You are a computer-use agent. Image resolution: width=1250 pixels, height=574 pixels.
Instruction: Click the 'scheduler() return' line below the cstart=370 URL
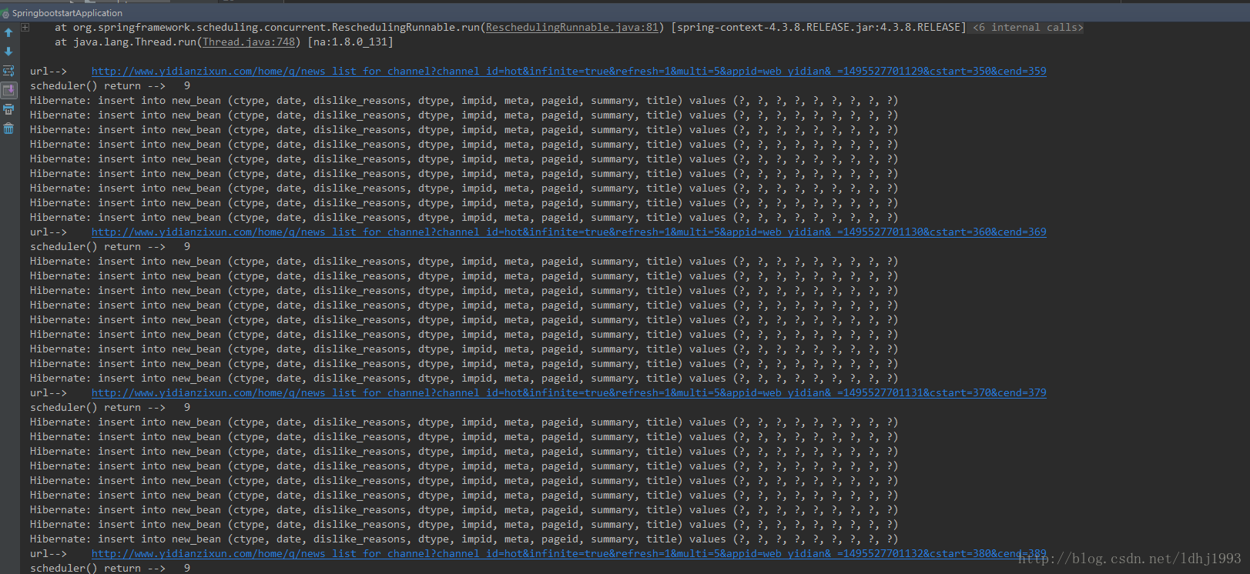tap(110, 408)
